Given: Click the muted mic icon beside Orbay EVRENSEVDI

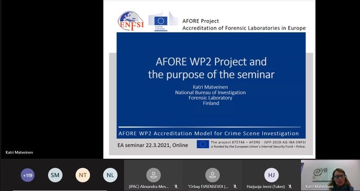Looking at the screenshot, I should (x=235, y=187).
